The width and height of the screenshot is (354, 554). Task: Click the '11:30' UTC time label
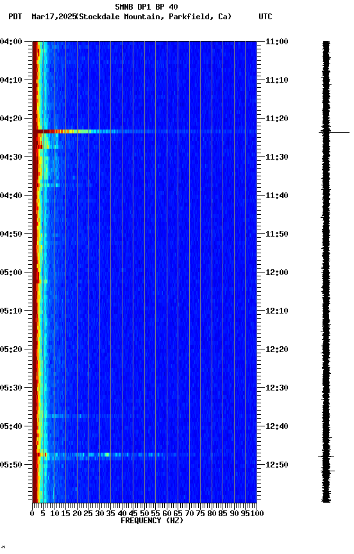(277, 157)
